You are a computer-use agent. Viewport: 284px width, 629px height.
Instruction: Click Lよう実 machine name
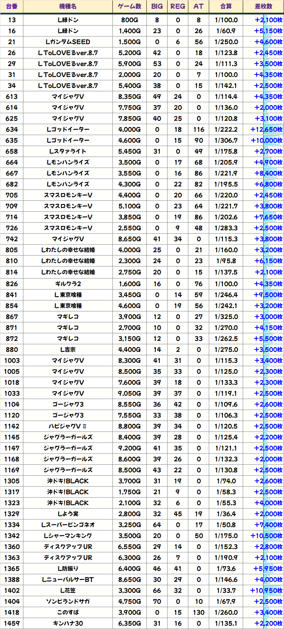[x=68, y=514]
